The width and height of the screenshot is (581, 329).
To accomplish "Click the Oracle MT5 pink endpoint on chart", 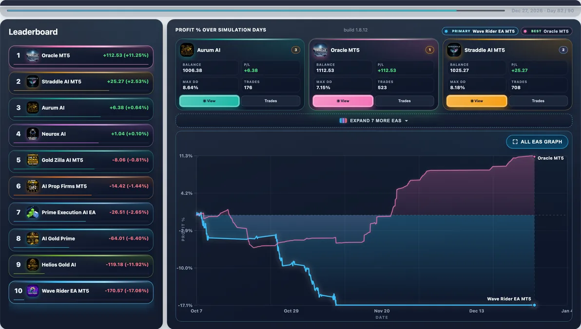I will [x=534, y=157].
